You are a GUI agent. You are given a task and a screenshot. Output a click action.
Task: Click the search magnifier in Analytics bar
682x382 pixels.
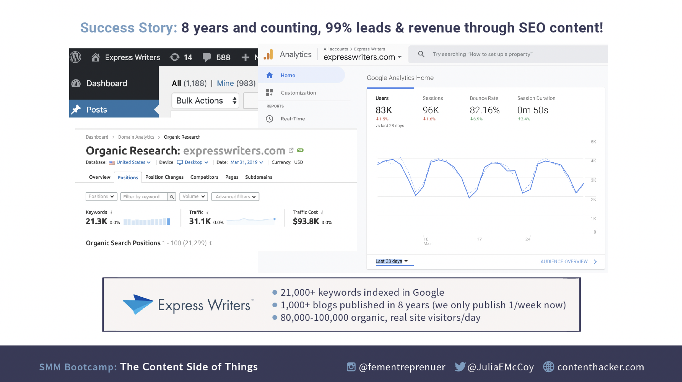pos(421,54)
